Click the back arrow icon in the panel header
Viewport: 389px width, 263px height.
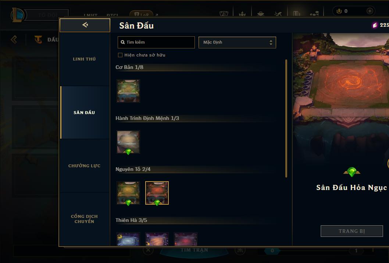85,25
